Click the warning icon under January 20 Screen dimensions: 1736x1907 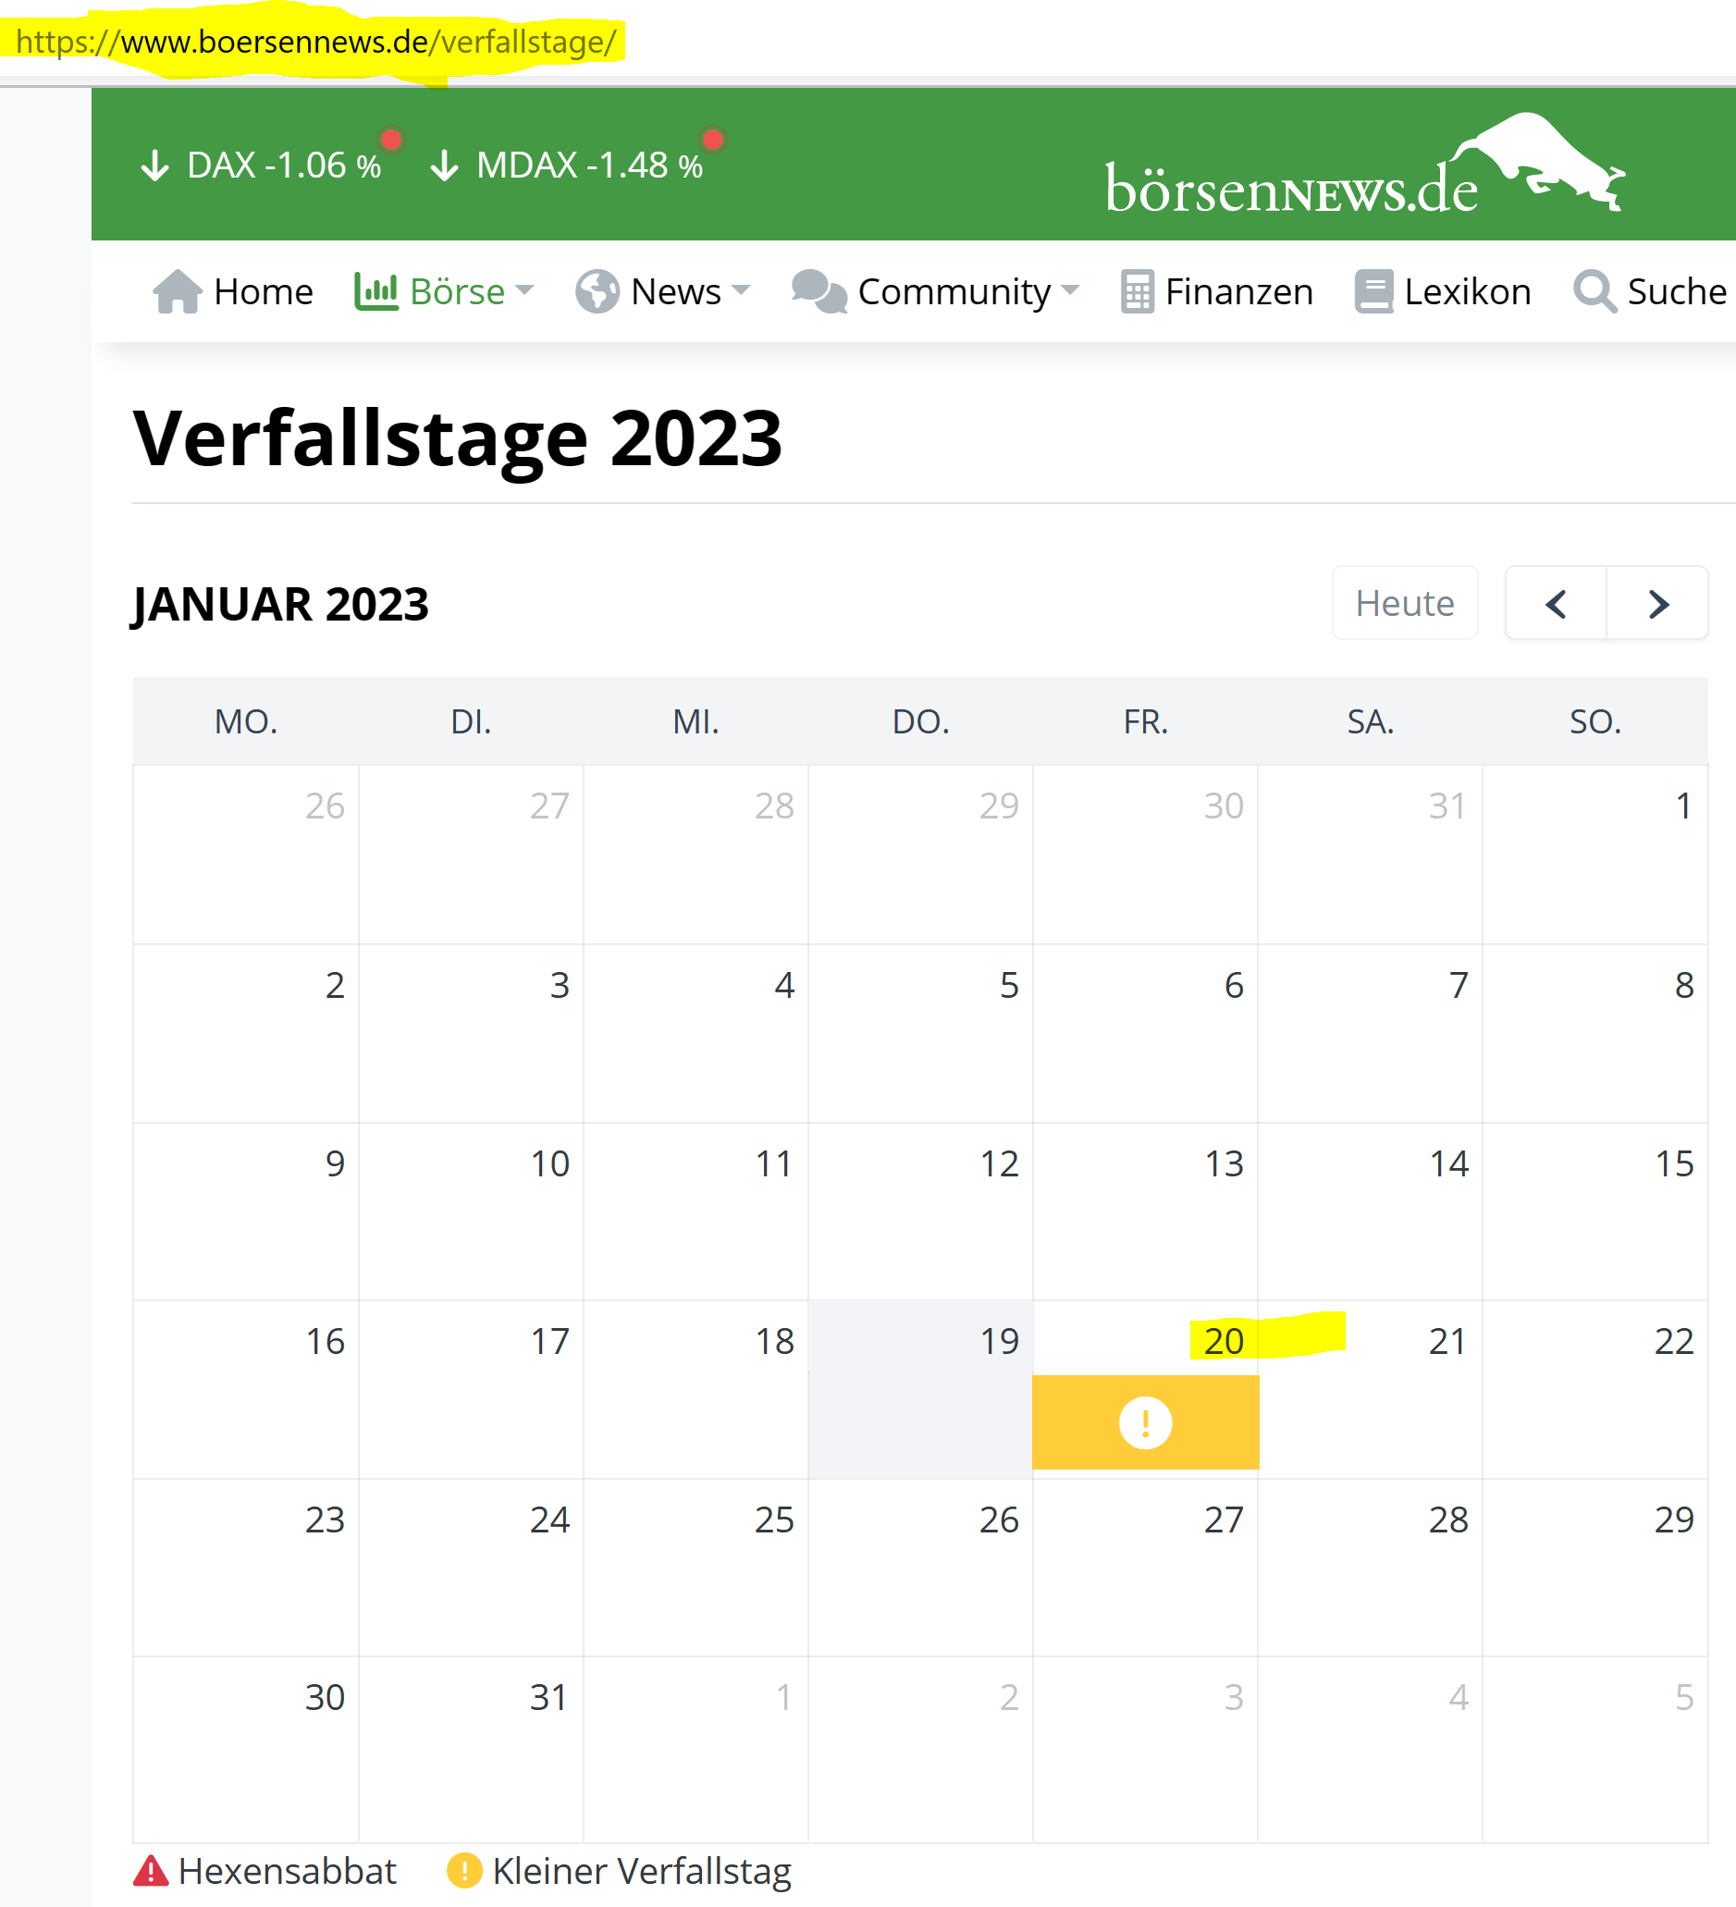(x=1145, y=1421)
